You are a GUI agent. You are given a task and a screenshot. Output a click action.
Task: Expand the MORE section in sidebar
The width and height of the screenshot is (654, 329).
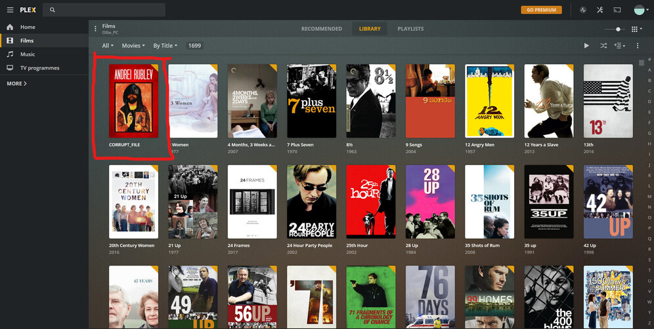click(16, 83)
